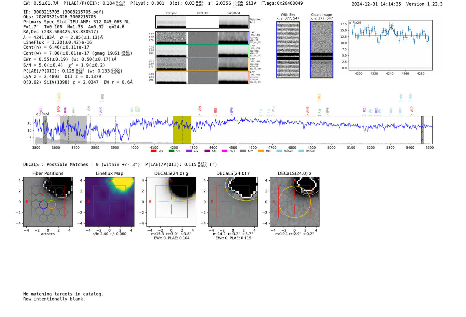Click the green OII legend swatch

pyautogui.click(x=171, y=151)
